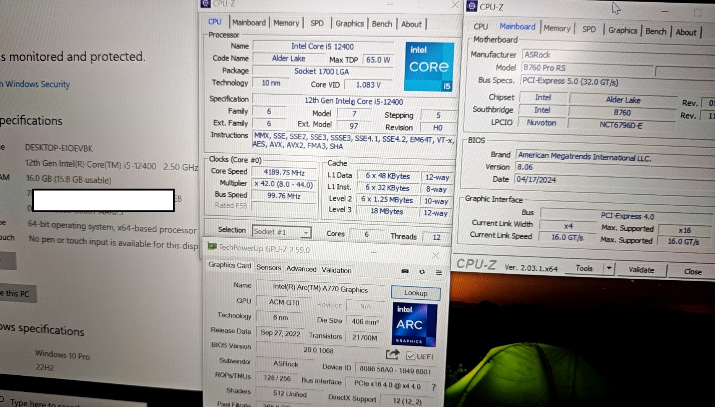Select the Advanced tab in GPU-Z
This screenshot has width=715, height=407.
(301, 269)
